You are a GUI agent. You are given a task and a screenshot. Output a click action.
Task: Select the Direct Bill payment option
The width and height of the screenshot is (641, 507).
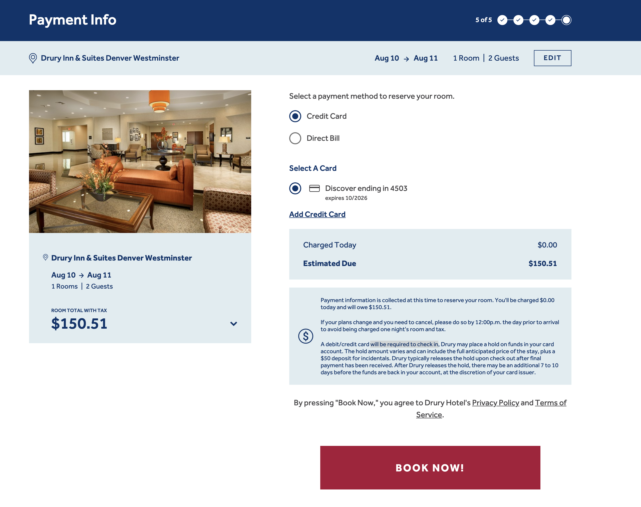(295, 138)
